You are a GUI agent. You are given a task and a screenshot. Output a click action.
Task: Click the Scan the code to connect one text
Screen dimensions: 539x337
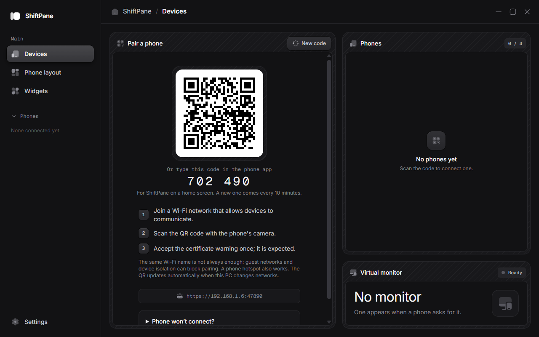tap(436, 168)
